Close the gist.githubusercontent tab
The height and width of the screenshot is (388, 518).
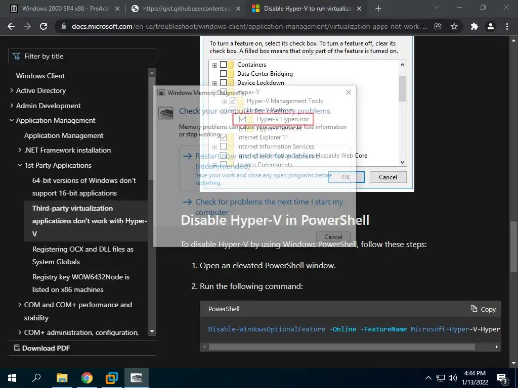238,9
